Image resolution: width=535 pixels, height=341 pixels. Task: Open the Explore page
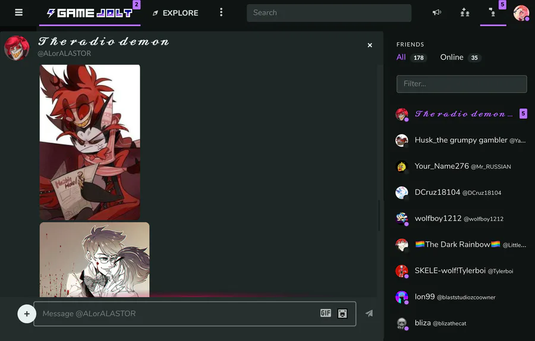[175, 13]
